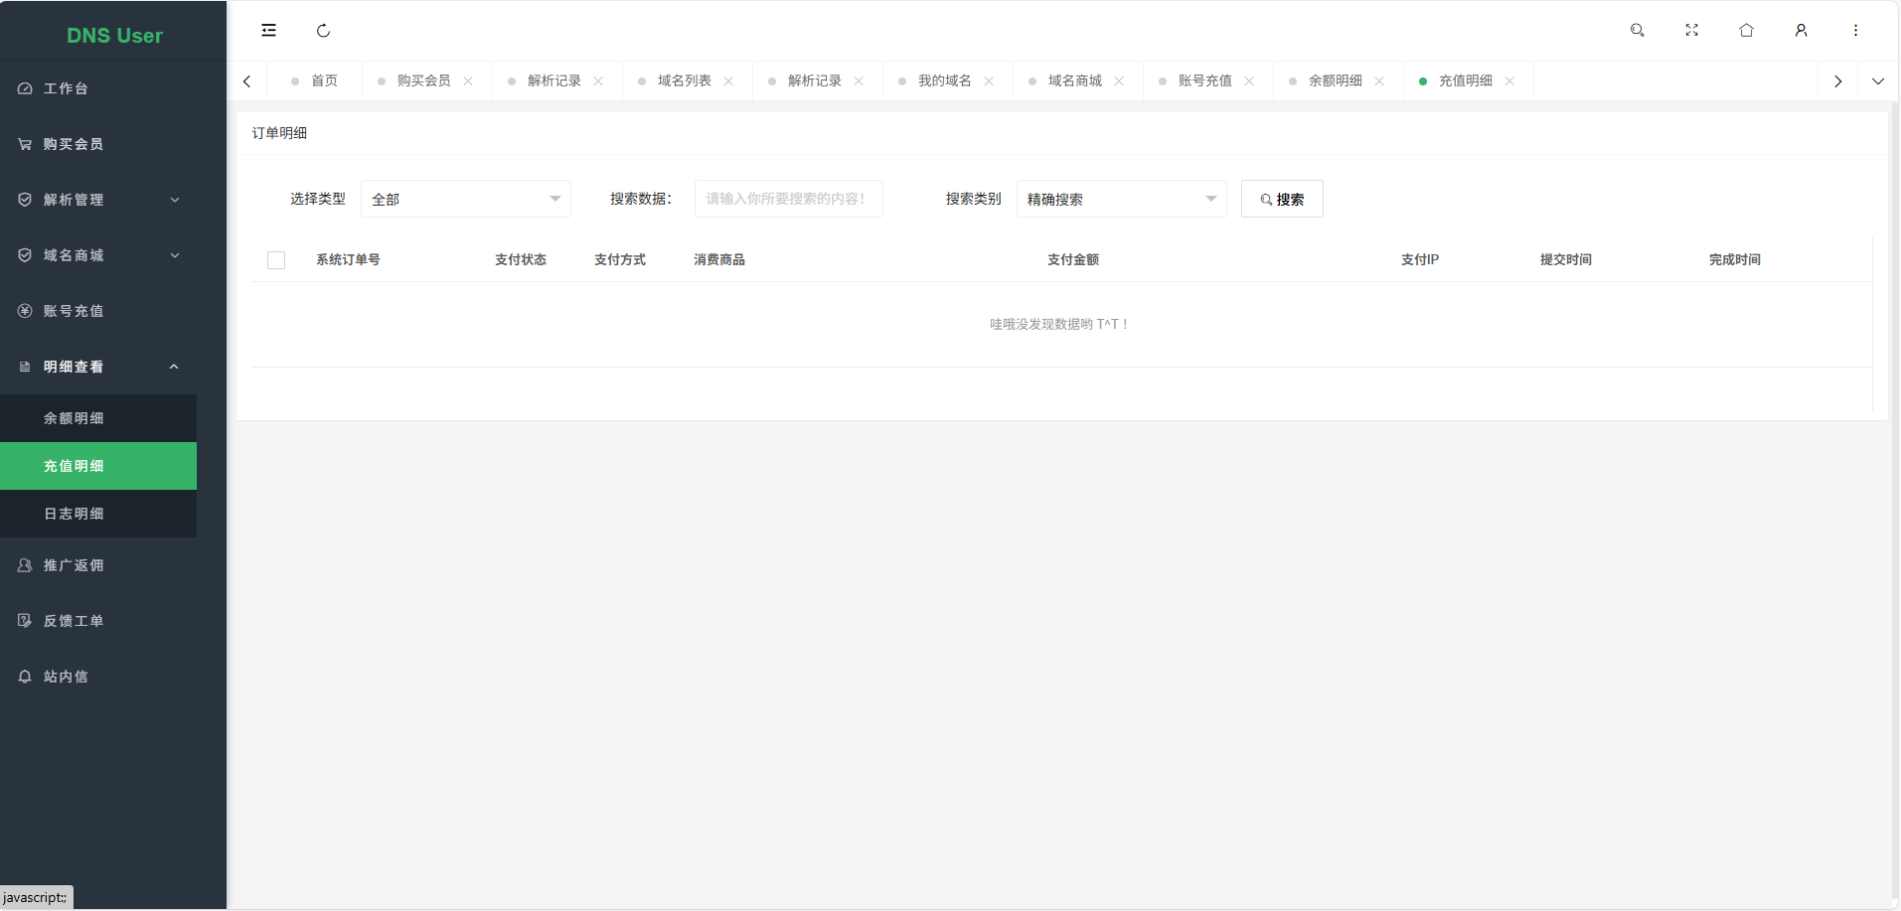Open the user profile icon
Screen dimensions: 1901x911
(x=1801, y=30)
